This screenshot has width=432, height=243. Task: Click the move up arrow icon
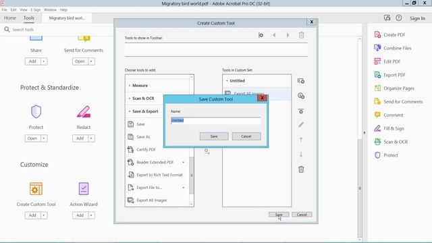pyautogui.click(x=301, y=140)
